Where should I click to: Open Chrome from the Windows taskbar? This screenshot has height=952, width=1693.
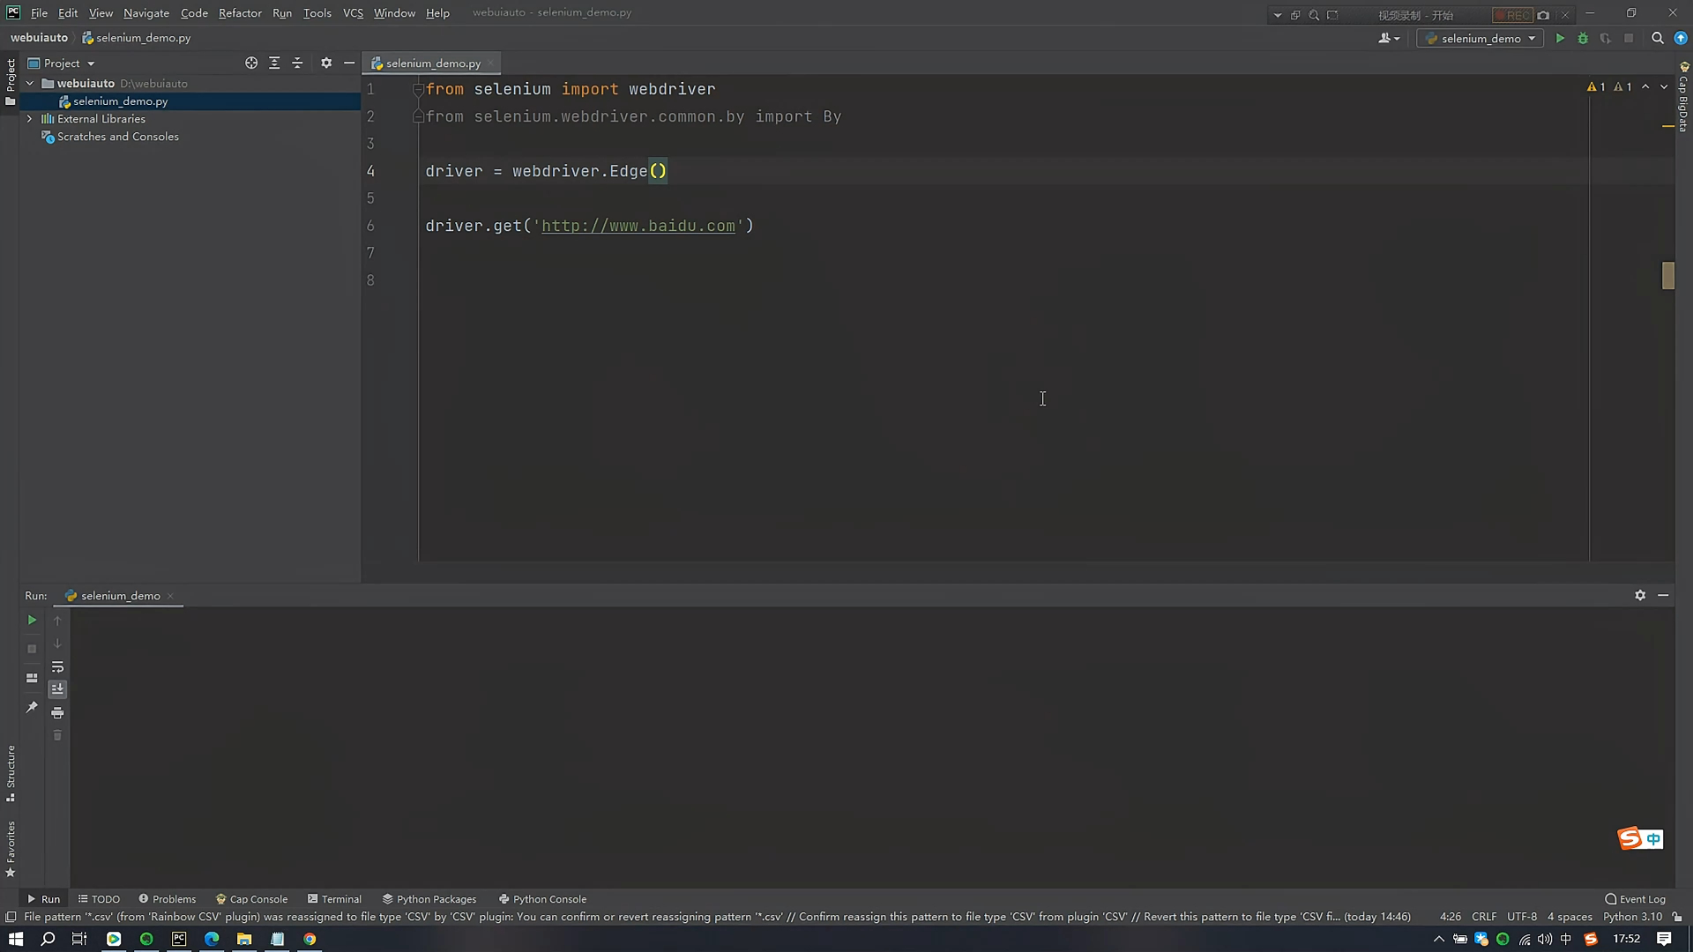coord(310,939)
